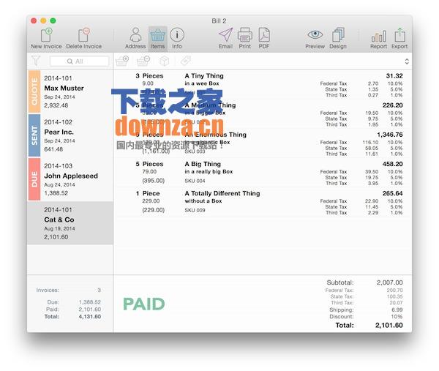The width and height of the screenshot is (439, 371).
Task: Click the sidebar Paid 2,101.60 amount
Action: click(x=89, y=310)
